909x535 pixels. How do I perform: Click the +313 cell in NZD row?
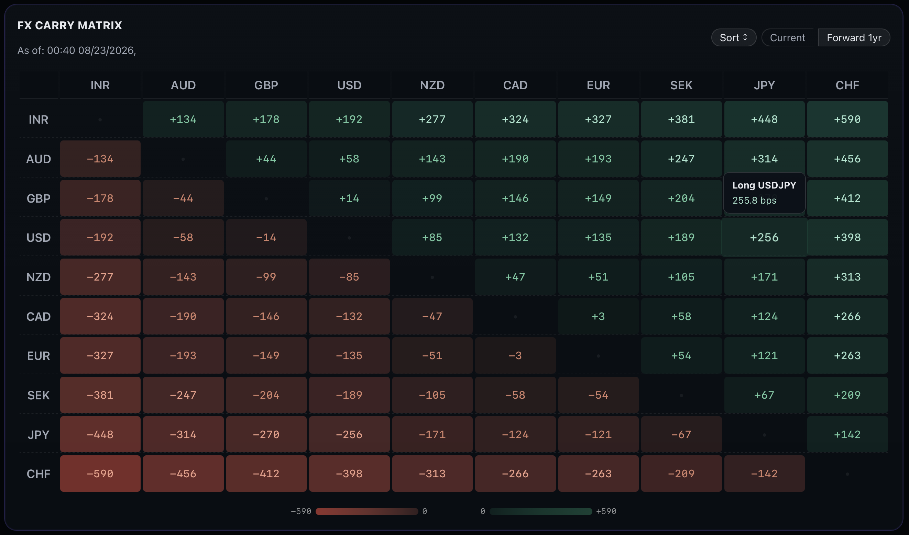pyautogui.click(x=847, y=277)
